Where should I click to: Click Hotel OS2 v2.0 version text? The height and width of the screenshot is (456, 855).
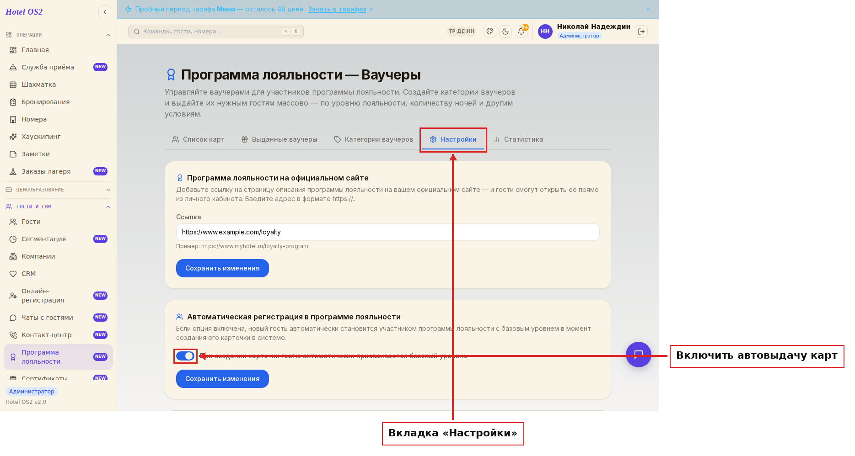[x=26, y=402]
